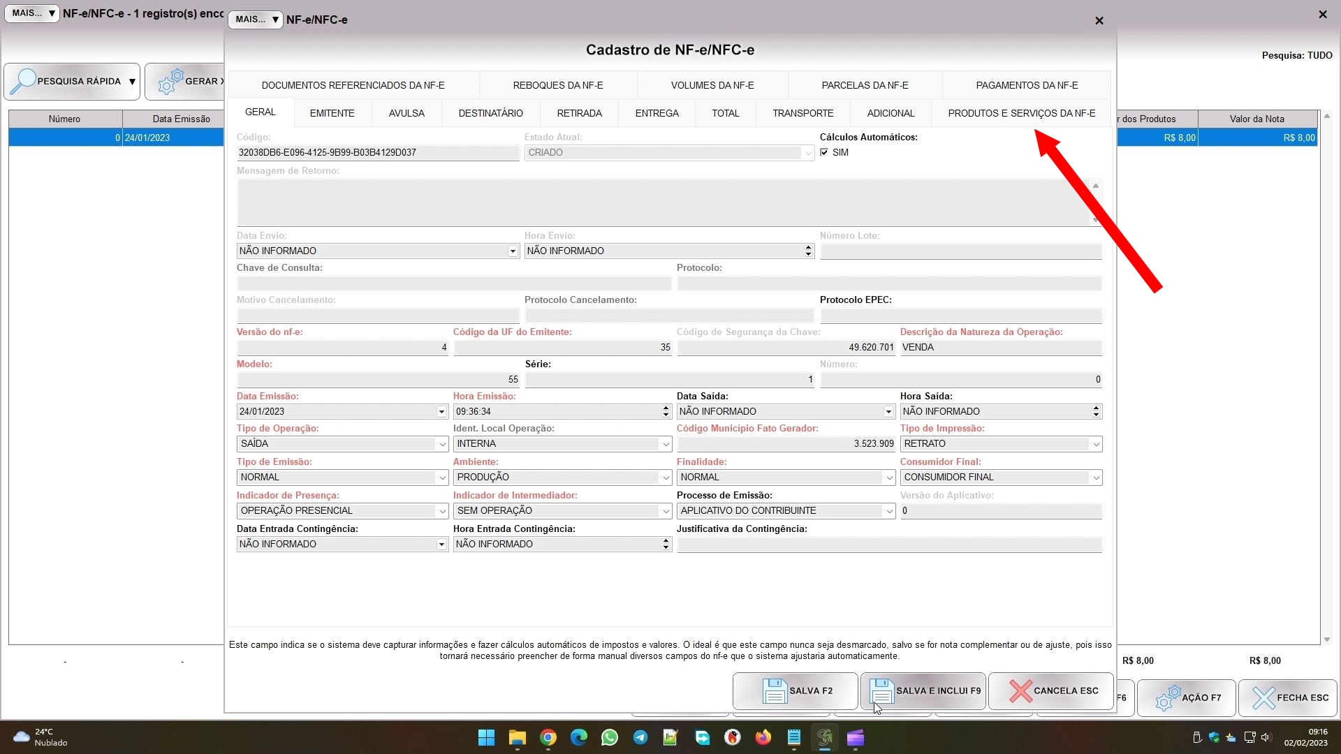
Task: Open Microsoft Edge in the taskbar
Action: coord(579,737)
